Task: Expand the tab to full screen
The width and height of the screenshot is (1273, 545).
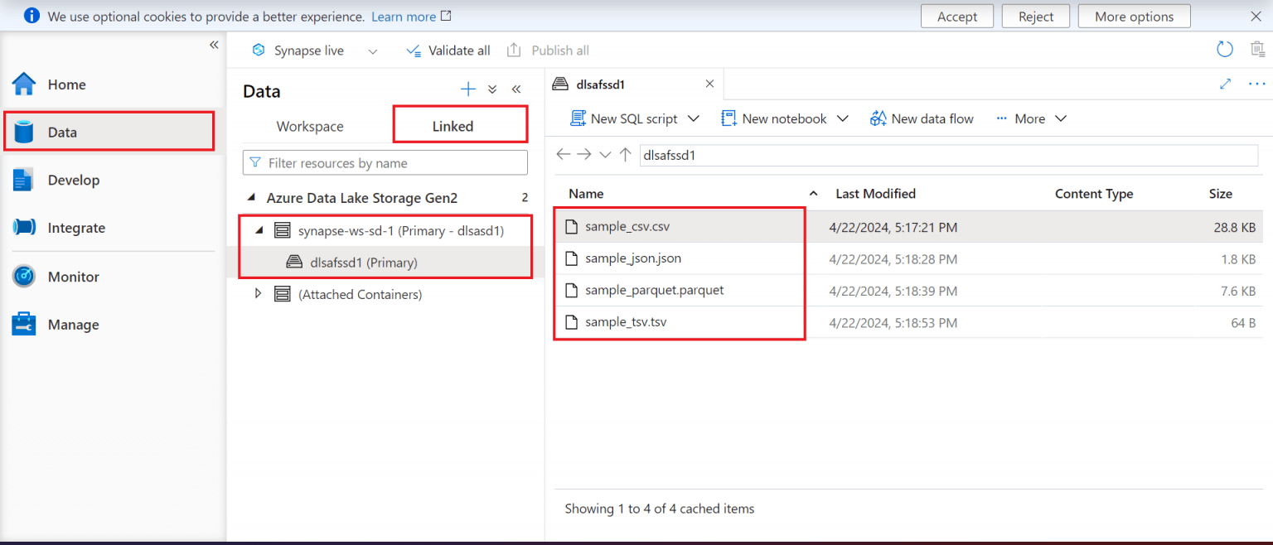Action: tap(1225, 84)
